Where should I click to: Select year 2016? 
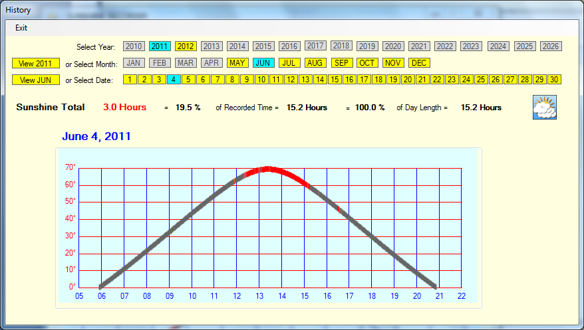[289, 46]
